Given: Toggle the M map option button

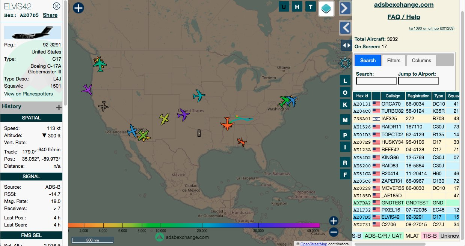Looking at the screenshot, I should pyautogui.click(x=345, y=120).
